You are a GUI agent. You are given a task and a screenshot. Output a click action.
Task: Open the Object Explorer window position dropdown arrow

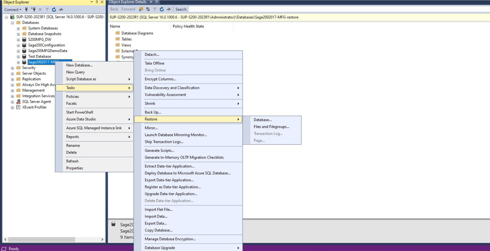pyautogui.click(x=92, y=2)
